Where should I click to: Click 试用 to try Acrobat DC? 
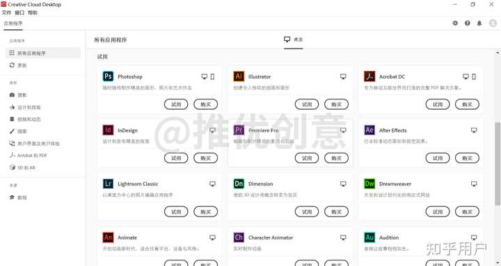coord(438,104)
